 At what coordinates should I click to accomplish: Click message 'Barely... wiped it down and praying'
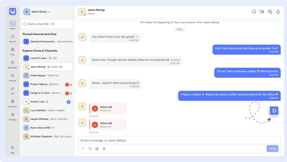pos(115,84)
